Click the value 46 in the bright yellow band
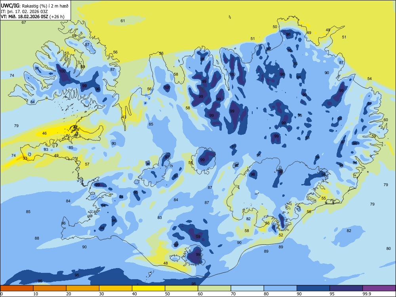The image size is (396, 297). 44,133
